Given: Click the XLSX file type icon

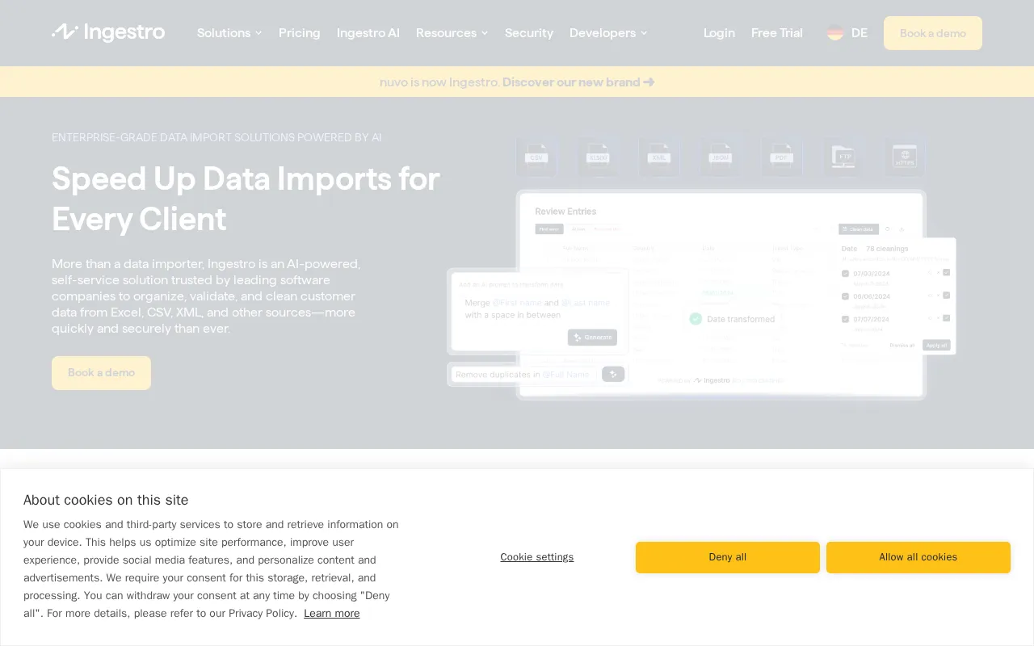Looking at the screenshot, I should [x=598, y=156].
